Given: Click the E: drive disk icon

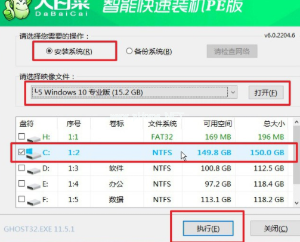Looking at the screenshot, I should 33,186.
